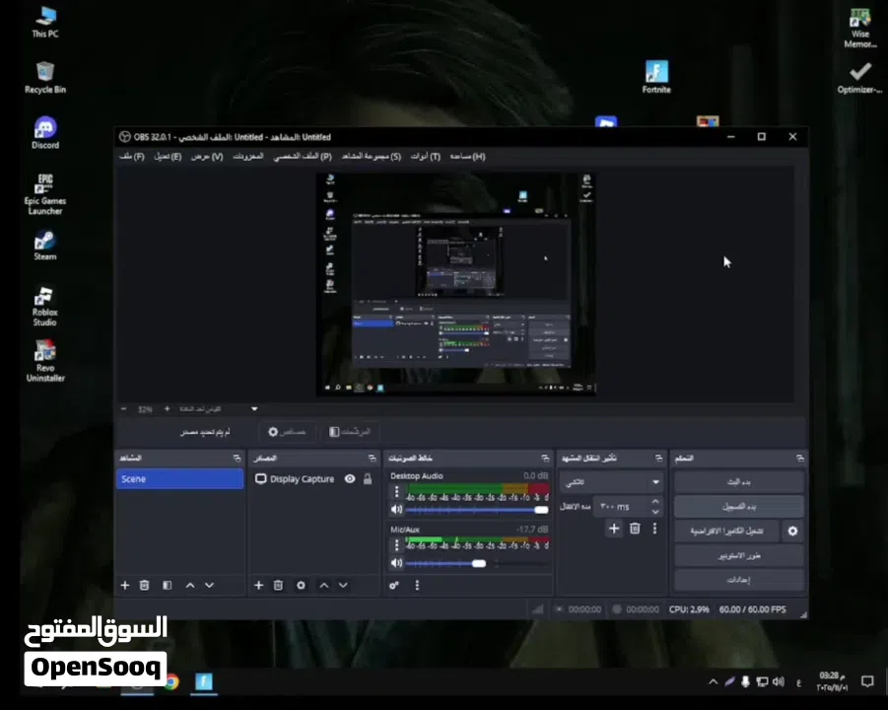Screen dimensions: 888x710
Task: Add a new scene with the plus icon
Action: [125, 585]
